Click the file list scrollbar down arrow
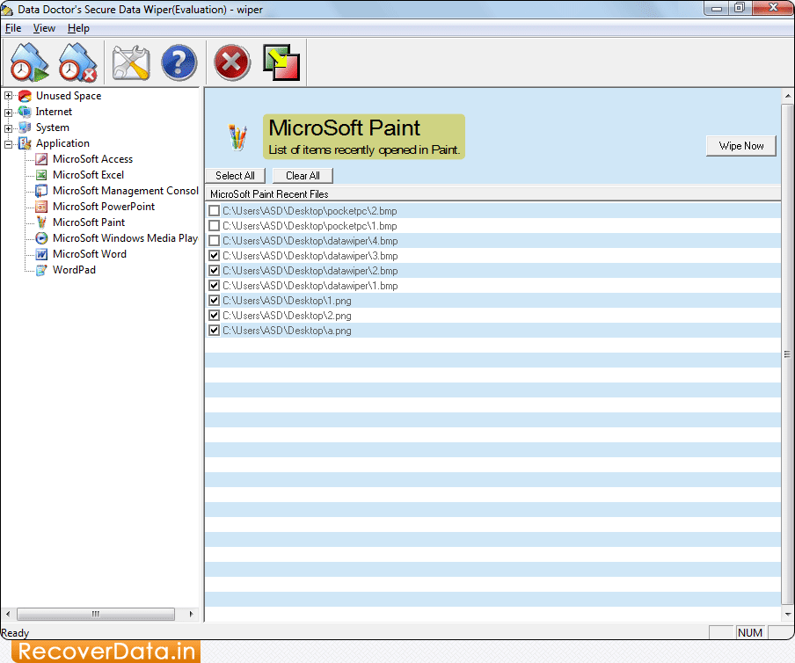The image size is (795, 663). tap(787, 614)
